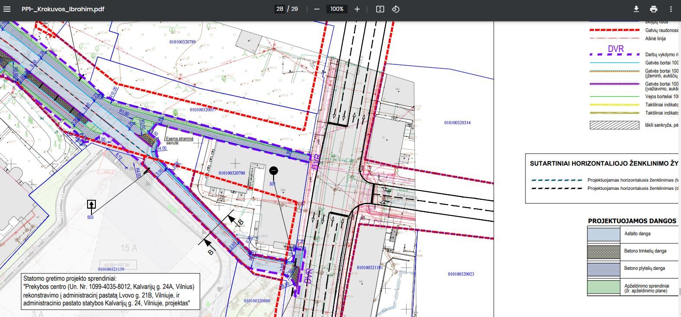Screen dimensions: 681x317
Task: Print the document
Action: (654, 9)
